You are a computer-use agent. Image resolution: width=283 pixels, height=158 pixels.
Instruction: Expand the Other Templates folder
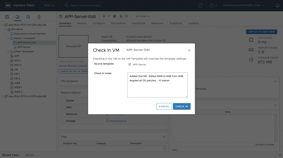tap(8, 52)
